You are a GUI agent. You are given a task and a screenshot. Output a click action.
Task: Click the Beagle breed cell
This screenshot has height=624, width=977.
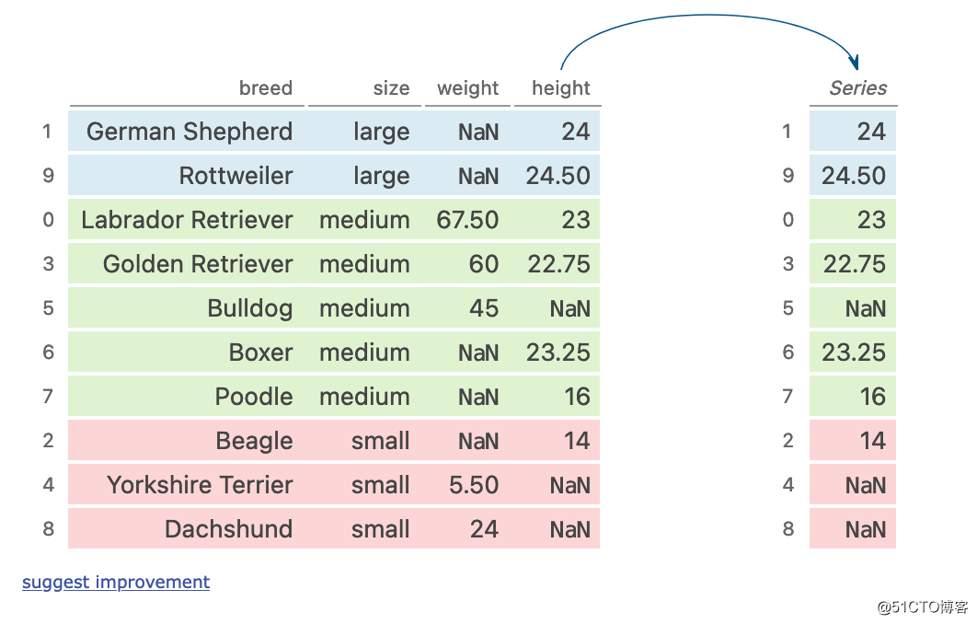(x=254, y=441)
